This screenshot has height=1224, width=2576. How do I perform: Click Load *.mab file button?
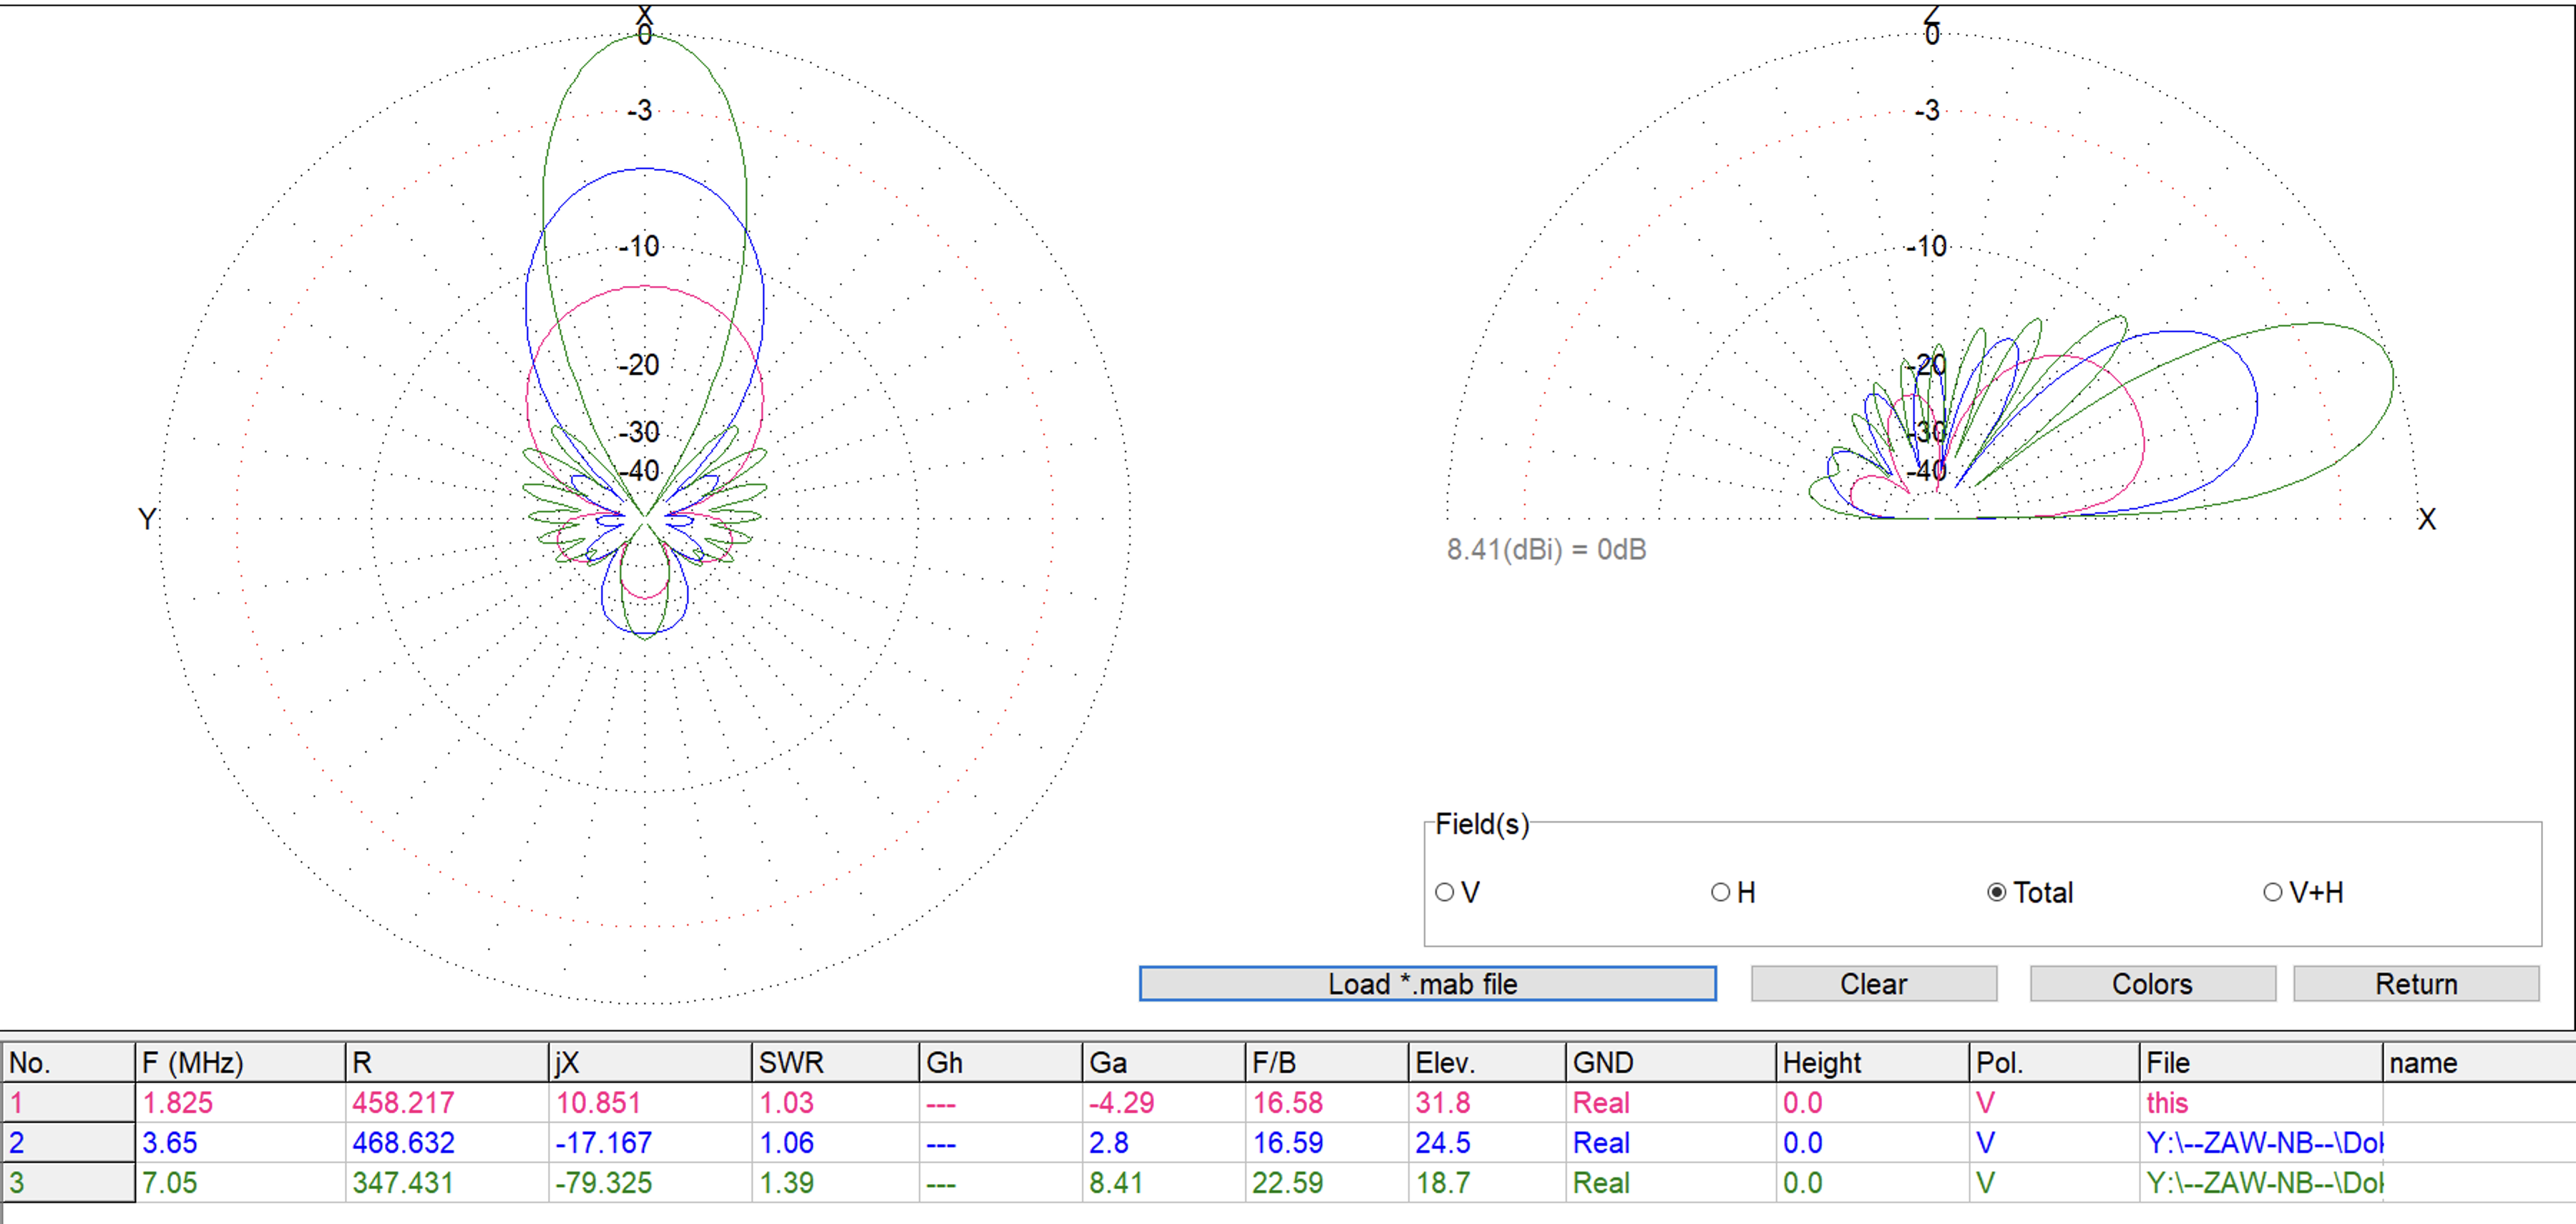pyautogui.click(x=1427, y=984)
